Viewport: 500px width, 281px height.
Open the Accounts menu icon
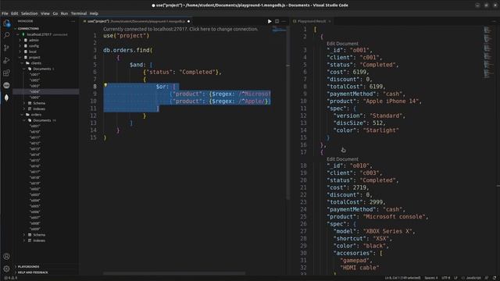[x=6, y=257]
